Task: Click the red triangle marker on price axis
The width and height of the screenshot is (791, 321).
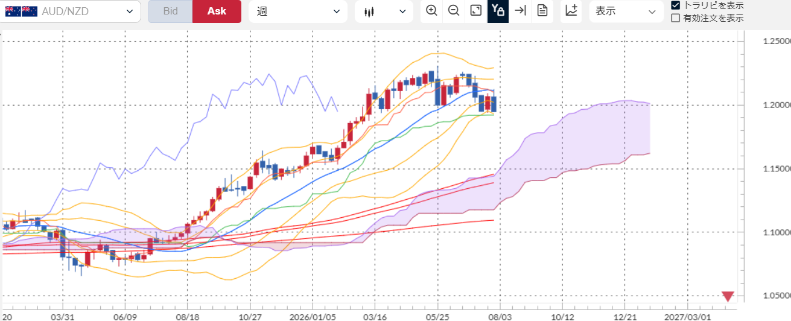Action: [x=728, y=296]
